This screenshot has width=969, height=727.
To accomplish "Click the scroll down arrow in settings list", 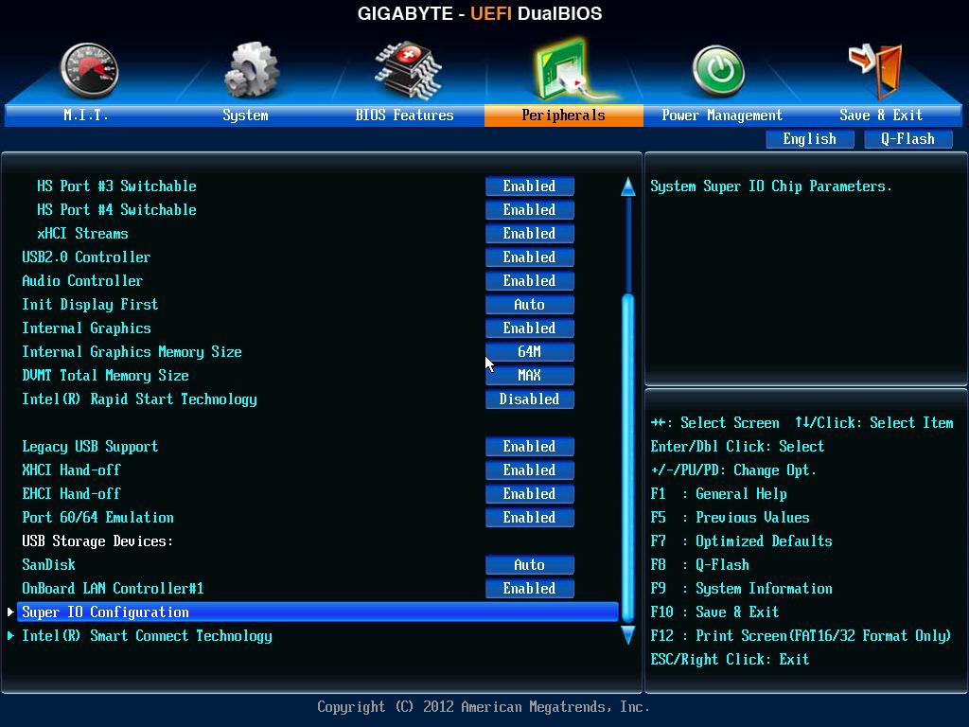I will click(x=628, y=635).
